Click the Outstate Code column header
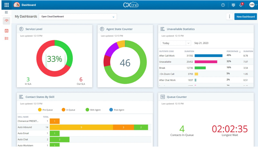258x153 pixels. (166, 51)
